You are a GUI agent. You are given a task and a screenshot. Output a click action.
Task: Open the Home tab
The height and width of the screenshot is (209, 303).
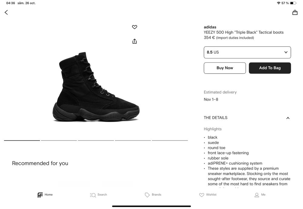click(x=45, y=195)
